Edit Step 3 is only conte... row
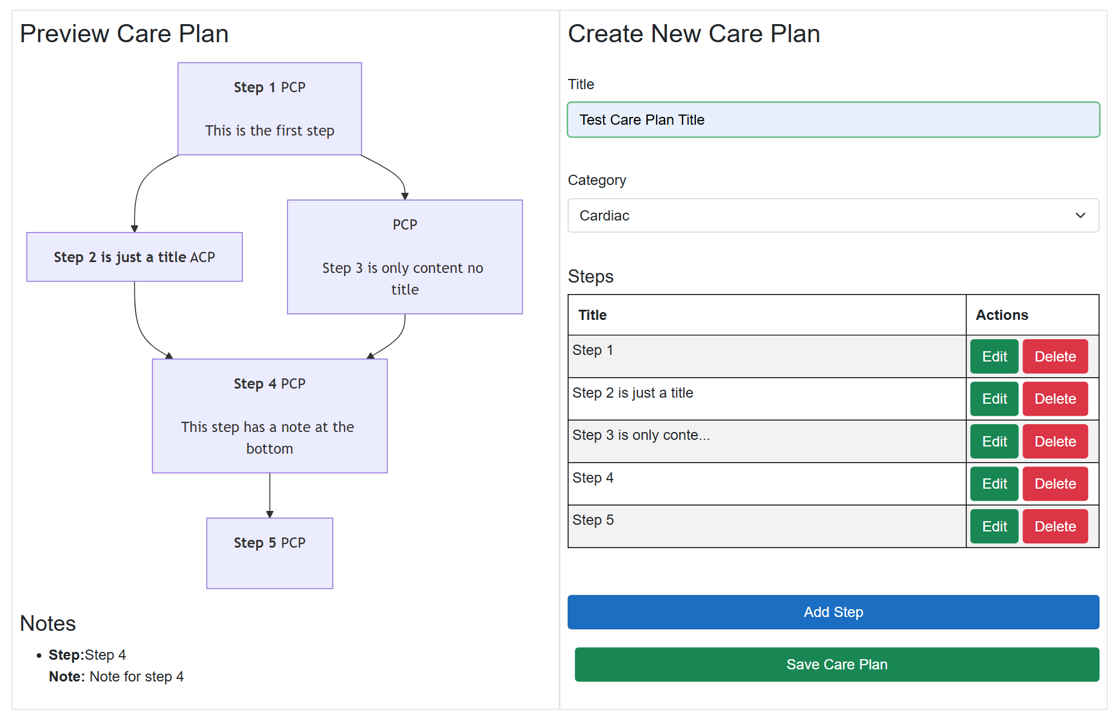Viewport: 1117px width, 720px height. pos(994,442)
